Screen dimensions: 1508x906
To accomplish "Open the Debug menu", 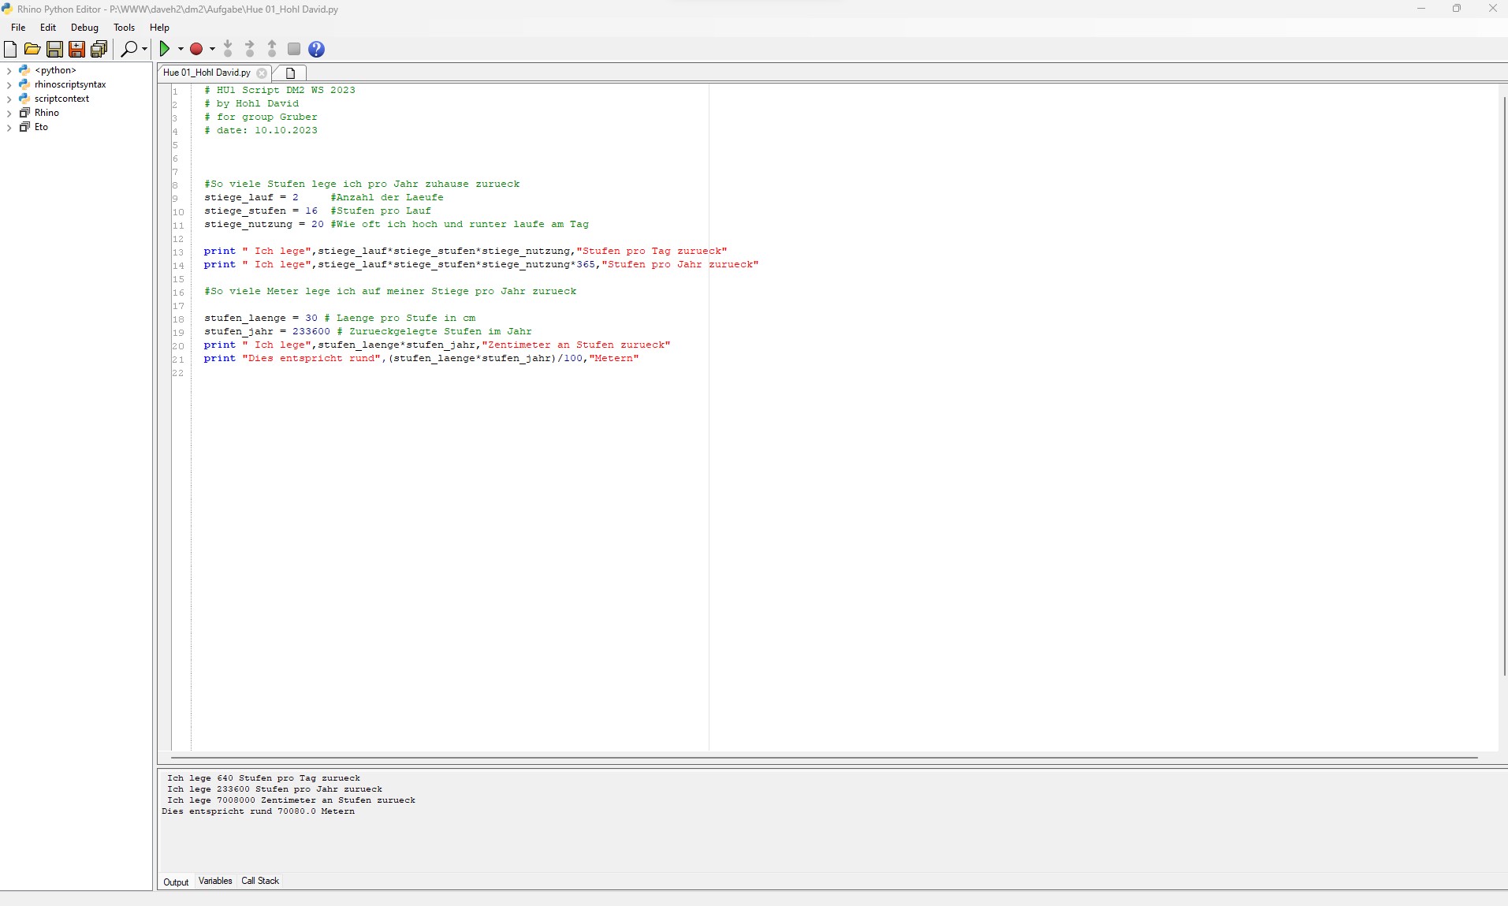I will click(84, 28).
